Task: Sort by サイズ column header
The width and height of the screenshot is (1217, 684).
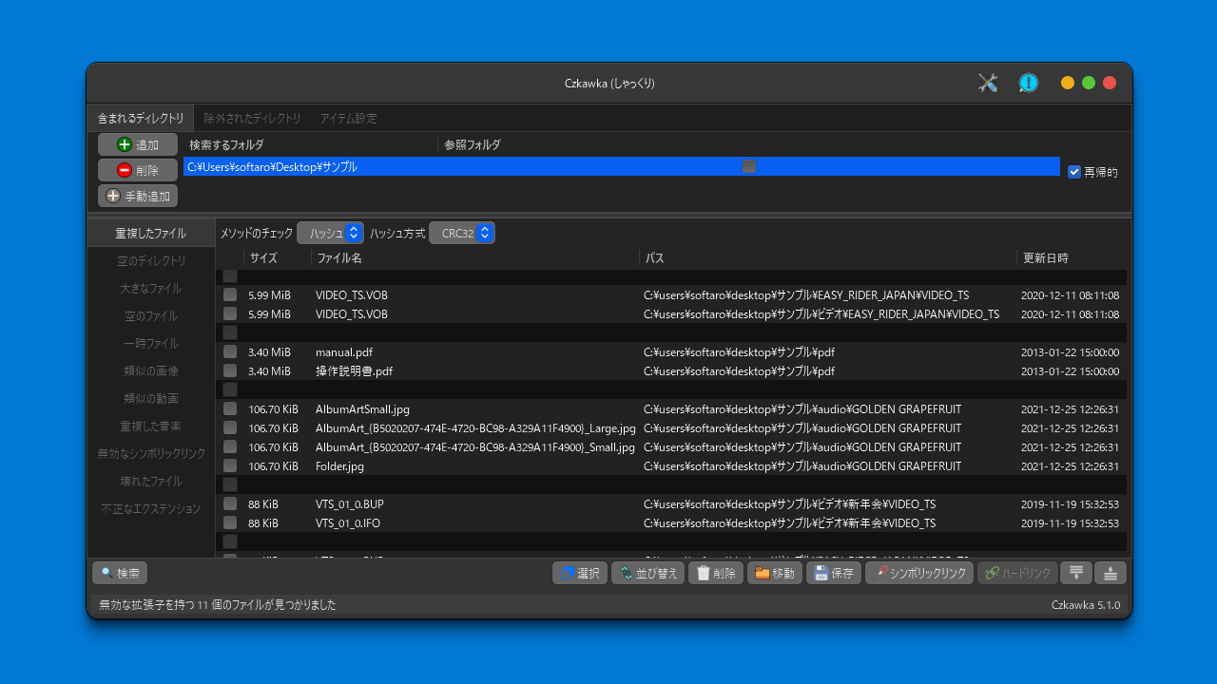Action: point(278,257)
